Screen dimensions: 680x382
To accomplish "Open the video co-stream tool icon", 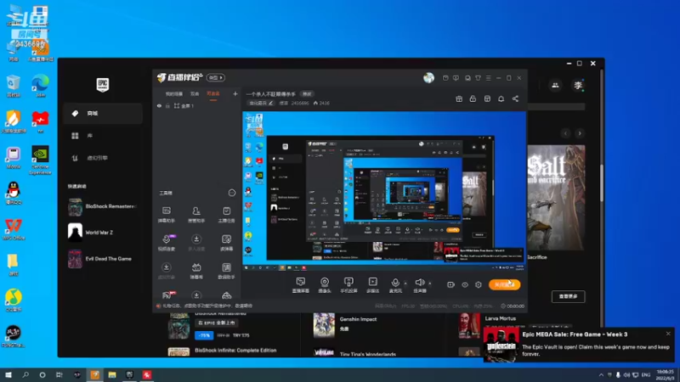I will 167,243.
